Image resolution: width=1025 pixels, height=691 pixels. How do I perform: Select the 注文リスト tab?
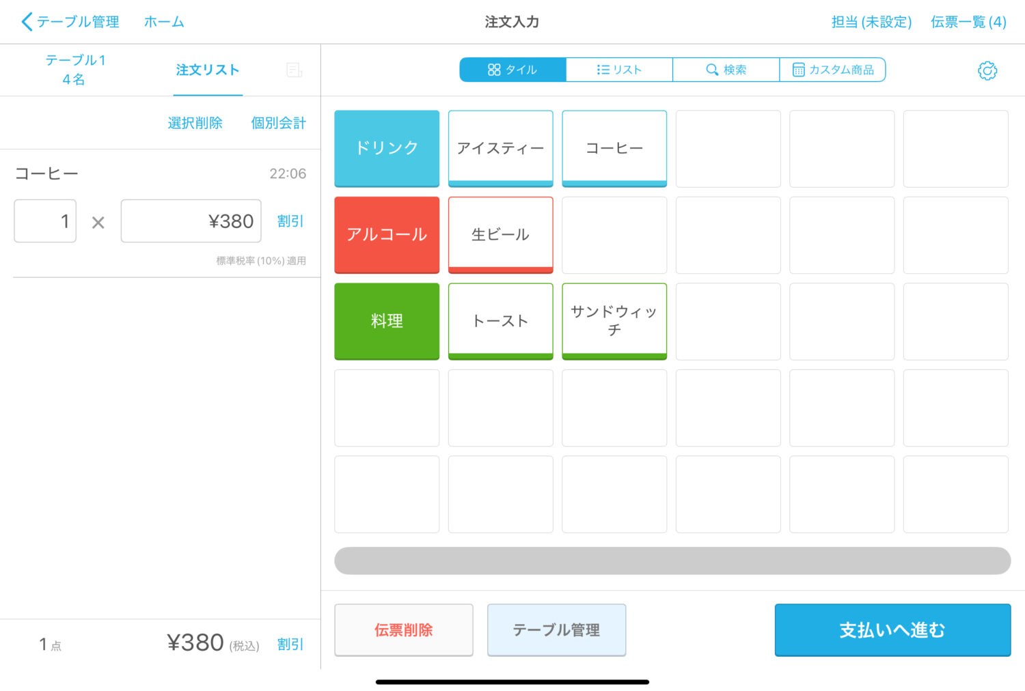pyautogui.click(x=207, y=69)
